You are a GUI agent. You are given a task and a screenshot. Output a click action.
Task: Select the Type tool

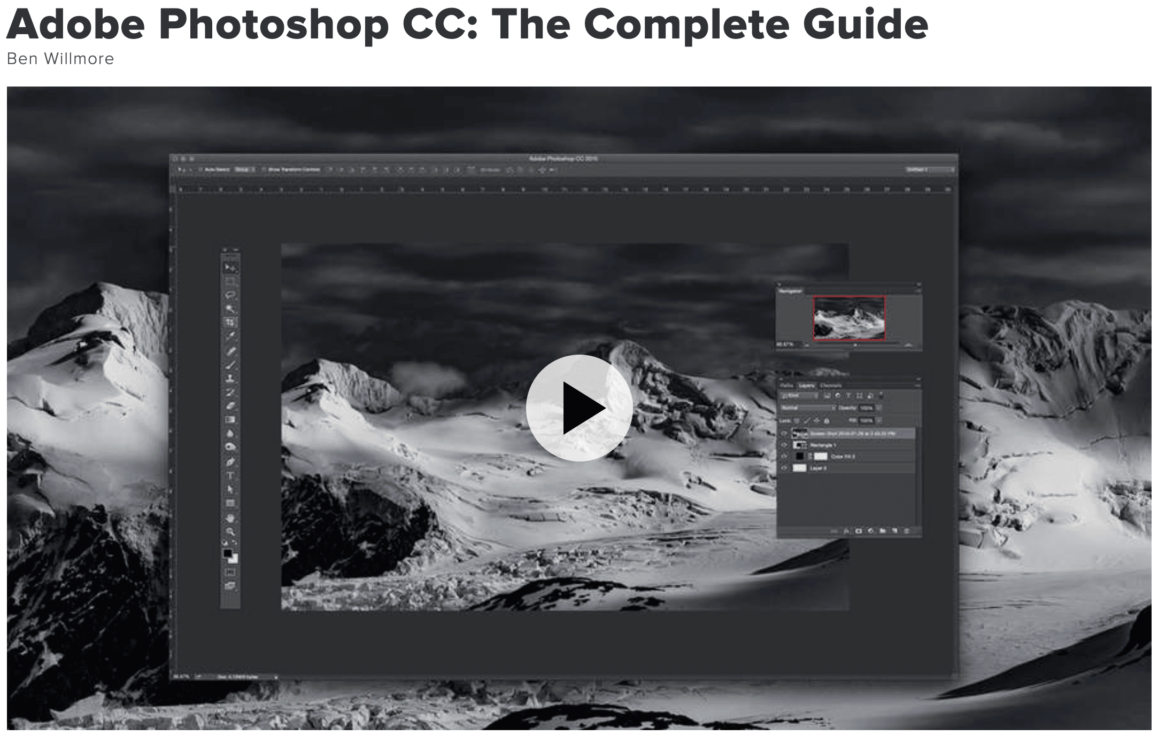click(x=230, y=475)
